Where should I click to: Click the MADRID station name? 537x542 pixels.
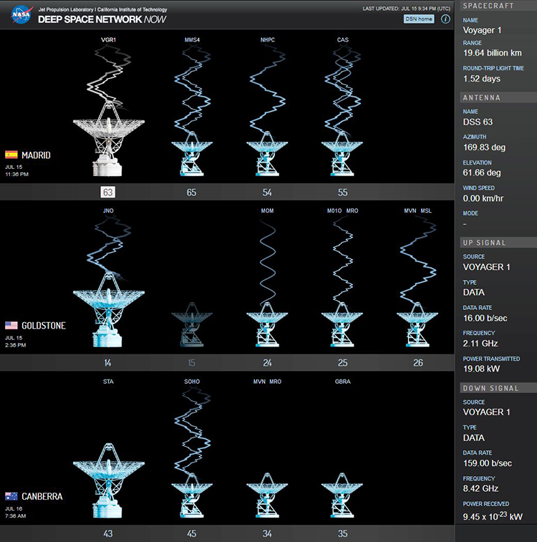36,155
